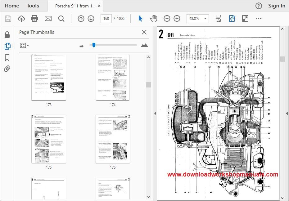The image size is (289, 201).
Task: Click thumbnails panel scroll down arrow
Action: click(149, 197)
